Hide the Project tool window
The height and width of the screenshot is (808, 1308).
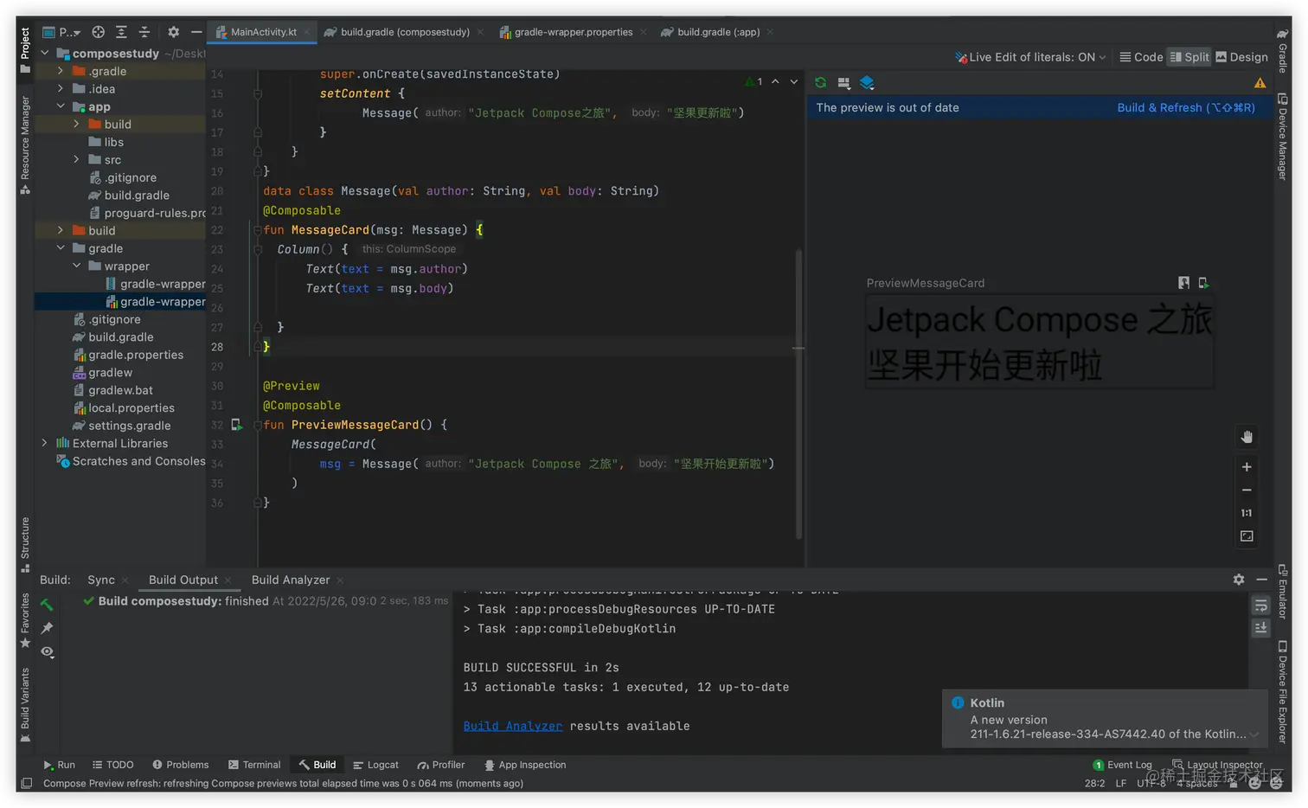pos(196,32)
